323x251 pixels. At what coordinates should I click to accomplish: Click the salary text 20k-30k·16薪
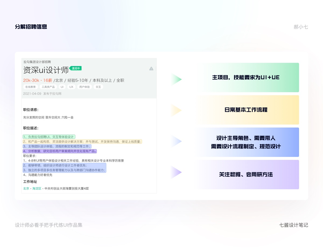click(x=38, y=80)
